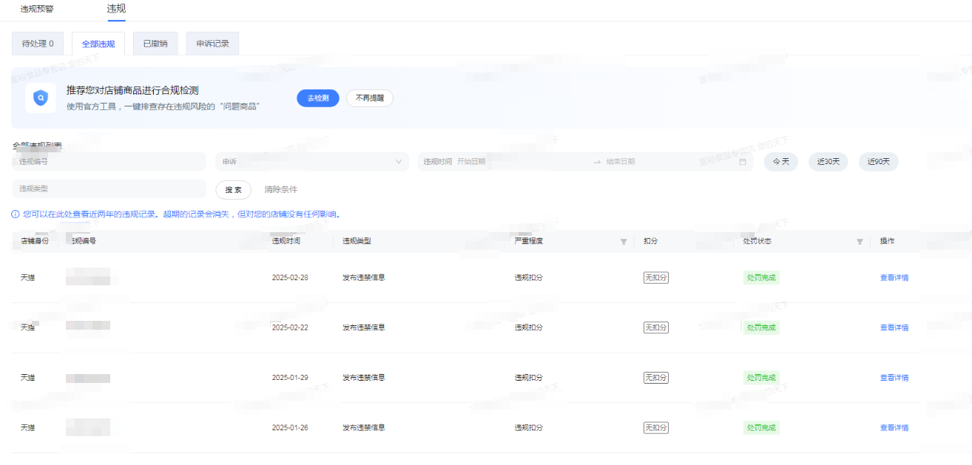The width and height of the screenshot is (972, 465).
Task: Filter by 近30天 quick date button
Action: pos(828,162)
